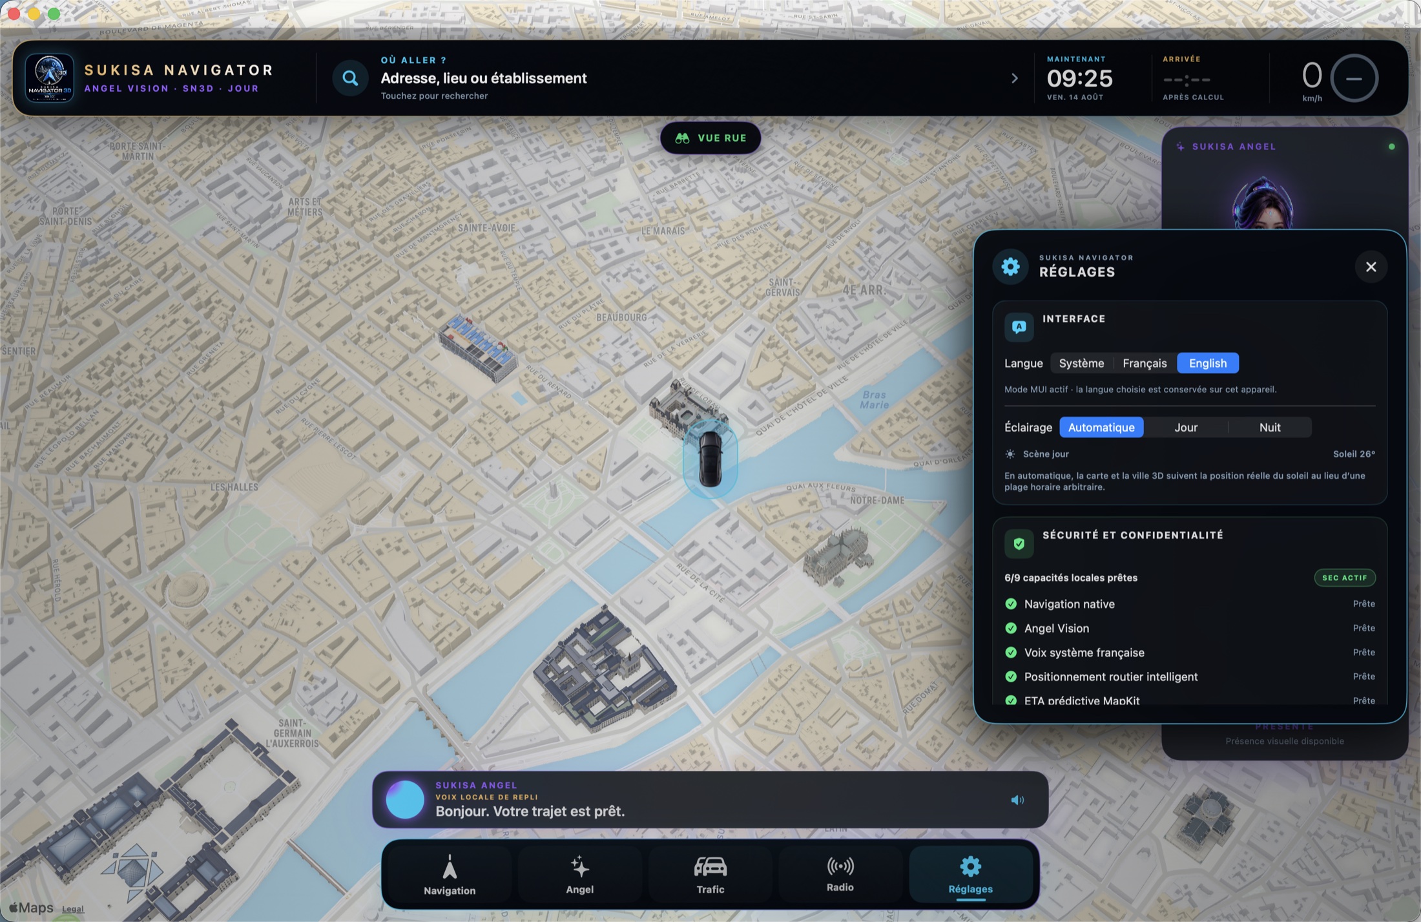
Task: Set lighting mode to Jour
Action: pos(1186,427)
